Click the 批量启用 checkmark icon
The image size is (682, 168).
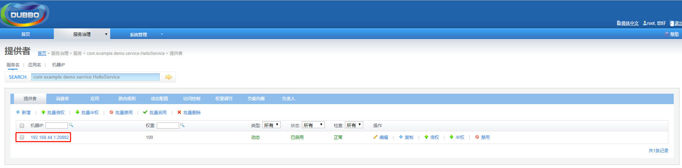click(145, 112)
